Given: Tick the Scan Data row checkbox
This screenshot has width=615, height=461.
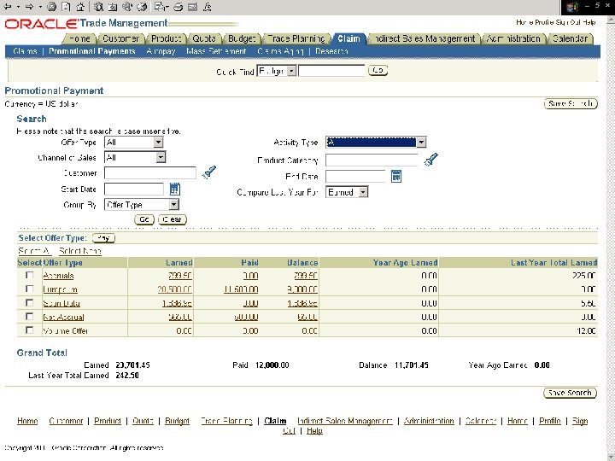Looking at the screenshot, I should click(29, 302).
